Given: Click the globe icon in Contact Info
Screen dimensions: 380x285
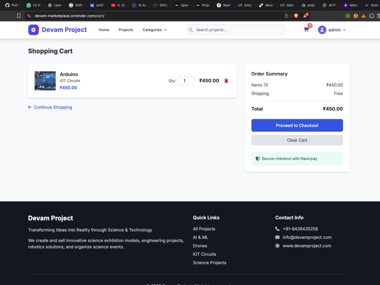Looking at the screenshot, I should [277, 246].
